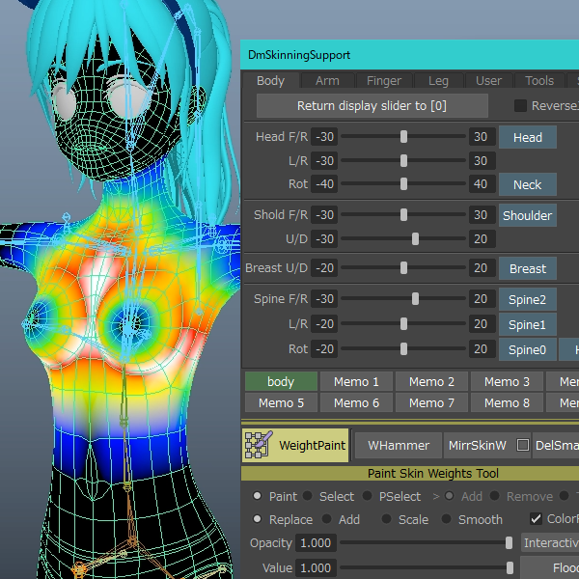This screenshot has height=579, width=579.
Task: Click the Shoulder joint button
Action: [x=528, y=215]
